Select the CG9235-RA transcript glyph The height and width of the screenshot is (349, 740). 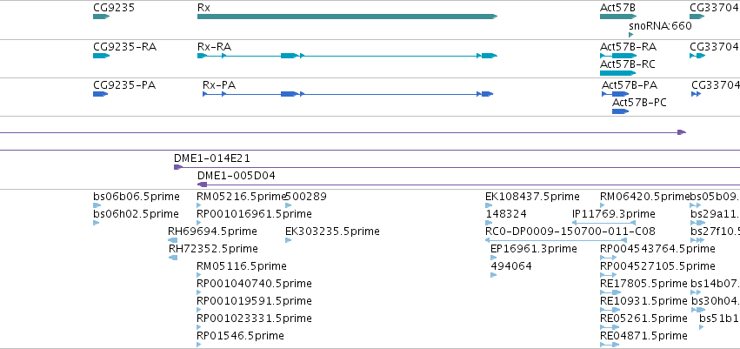(102, 56)
